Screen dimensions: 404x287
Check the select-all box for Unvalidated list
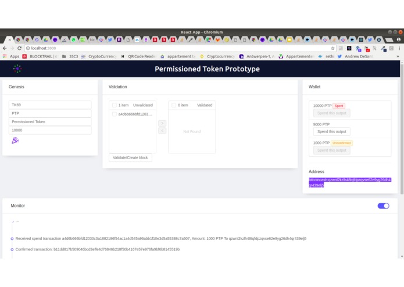[x=114, y=105]
